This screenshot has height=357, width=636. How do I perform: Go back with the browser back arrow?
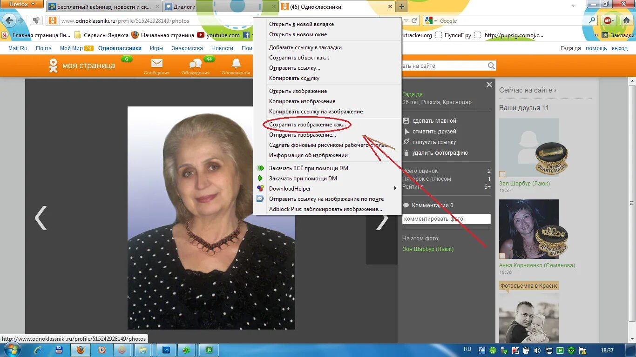point(9,20)
